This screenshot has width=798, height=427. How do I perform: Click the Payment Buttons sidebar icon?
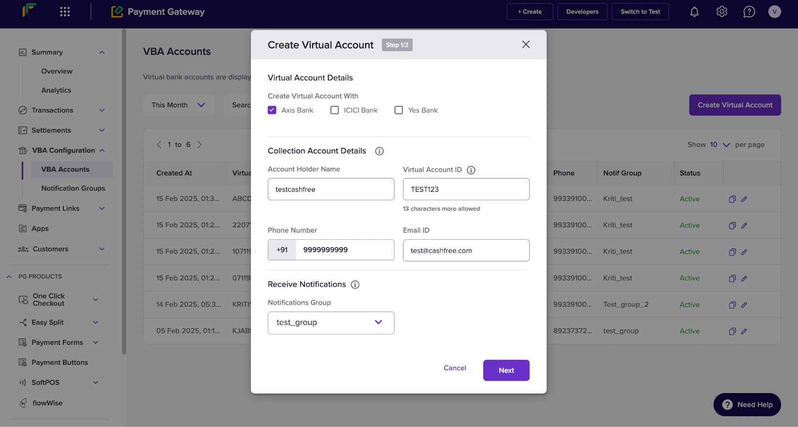22,362
